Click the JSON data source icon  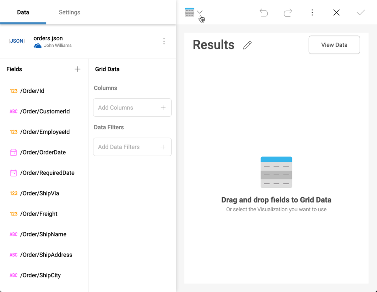tap(17, 41)
